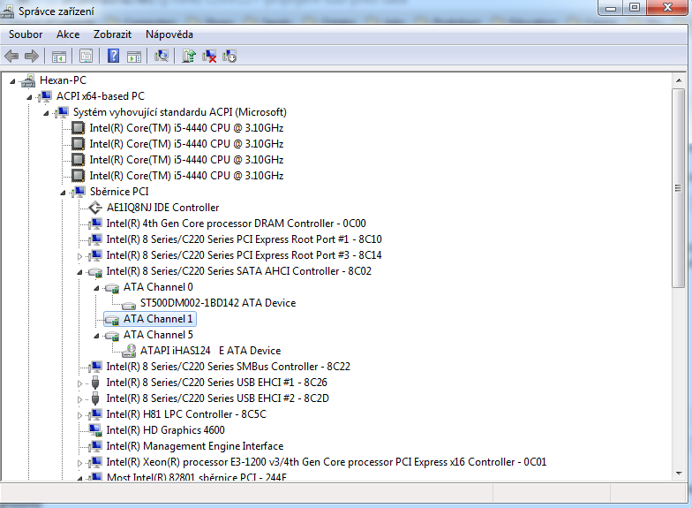This screenshot has height=508, width=692.
Task: Minimize the Správce zařízení window
Action: point(611,7)
